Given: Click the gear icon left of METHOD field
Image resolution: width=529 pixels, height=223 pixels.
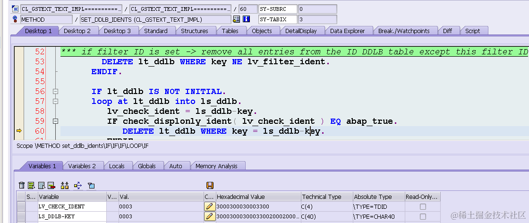Looking at the screenshot, I should (x=15, y=19).
